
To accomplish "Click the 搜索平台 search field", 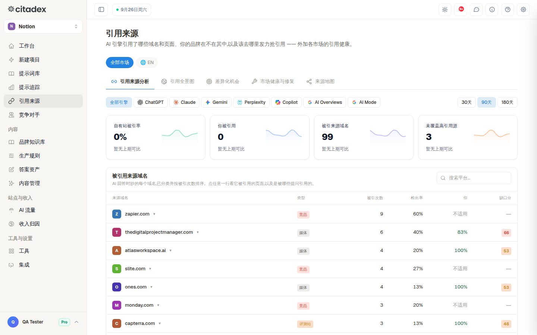I will (x=474, y=178).
